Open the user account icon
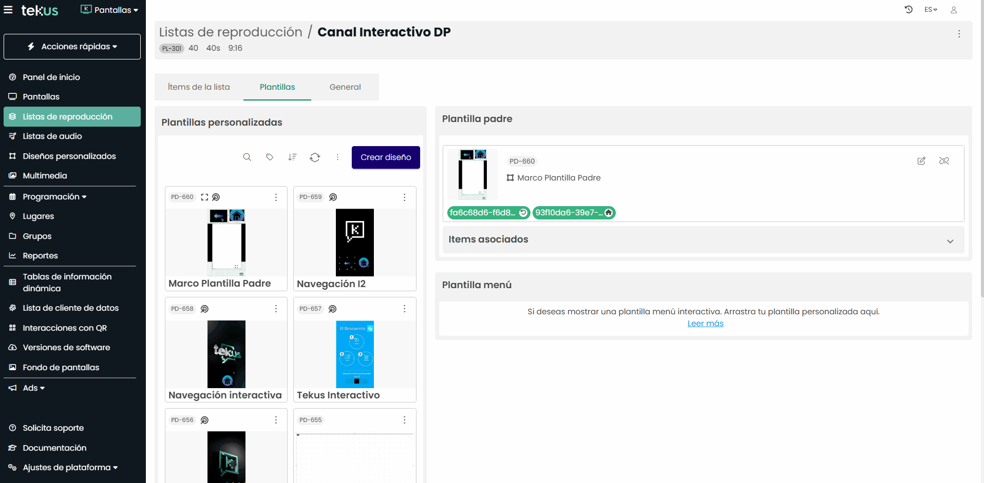Image resolution: width=984 pixels, height=483 pixels. point(954,10)
